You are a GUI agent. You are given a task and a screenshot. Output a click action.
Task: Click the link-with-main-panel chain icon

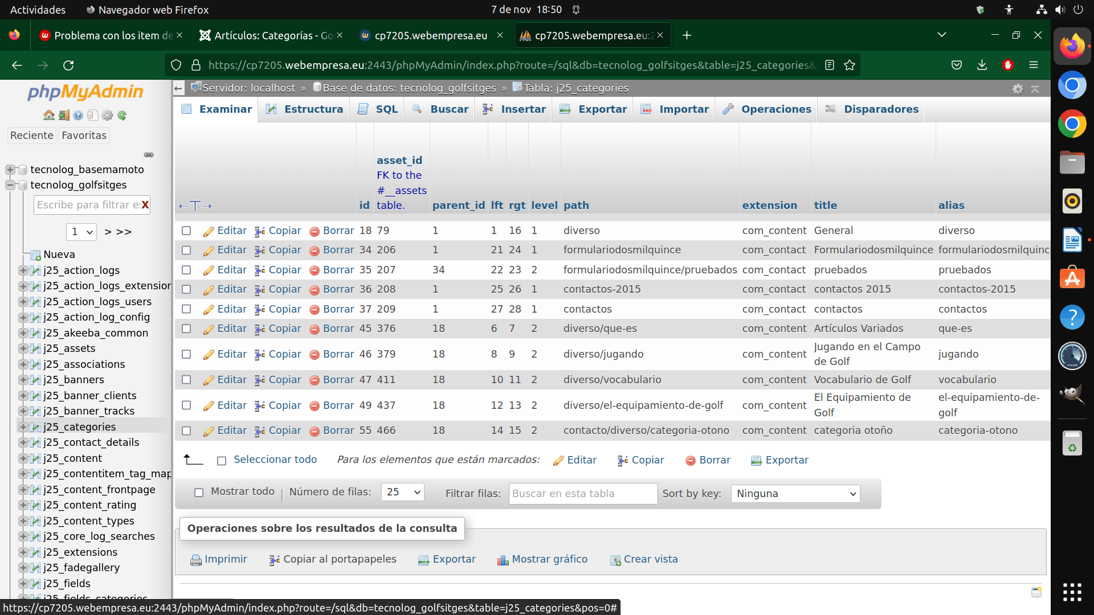(x=149, y=155)
